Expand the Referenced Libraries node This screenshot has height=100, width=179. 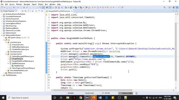(x=4, y=73)
